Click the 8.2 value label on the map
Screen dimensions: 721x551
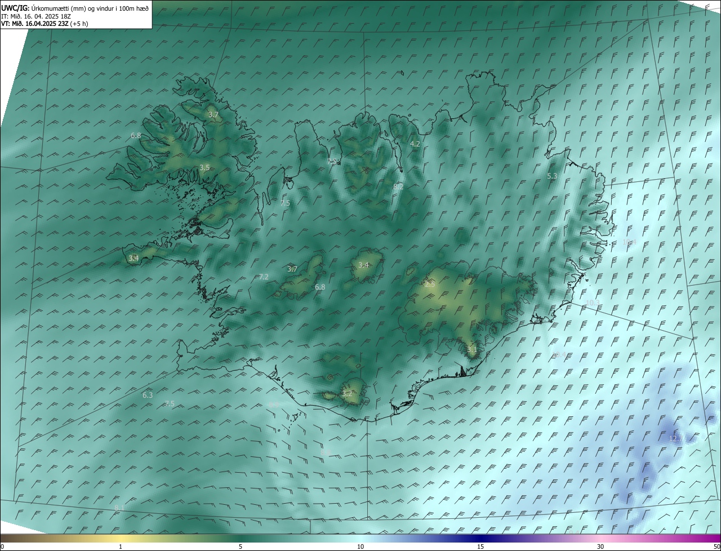(x=398, y=186)
